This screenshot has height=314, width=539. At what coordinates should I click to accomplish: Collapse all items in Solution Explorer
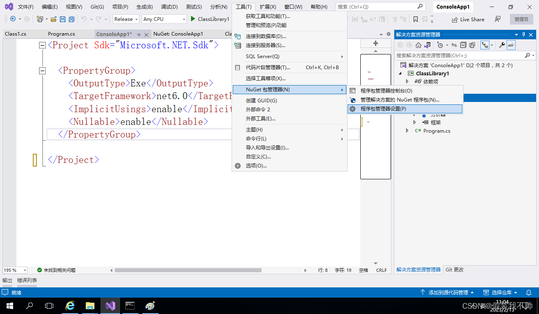tap(463, 45)
